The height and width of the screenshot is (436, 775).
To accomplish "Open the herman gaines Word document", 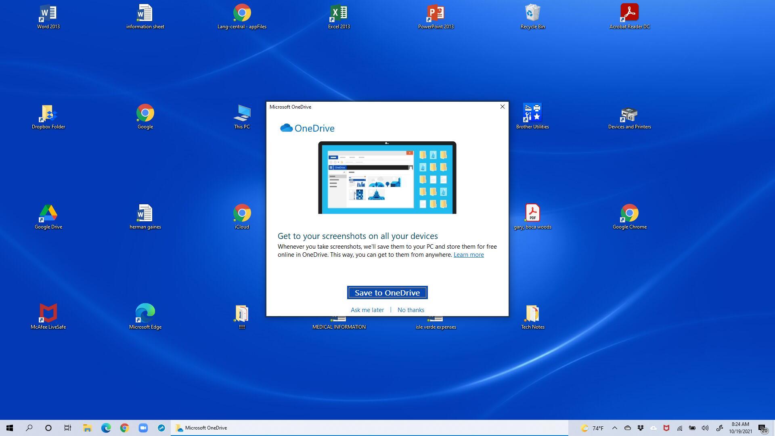I will click(145, 217).
